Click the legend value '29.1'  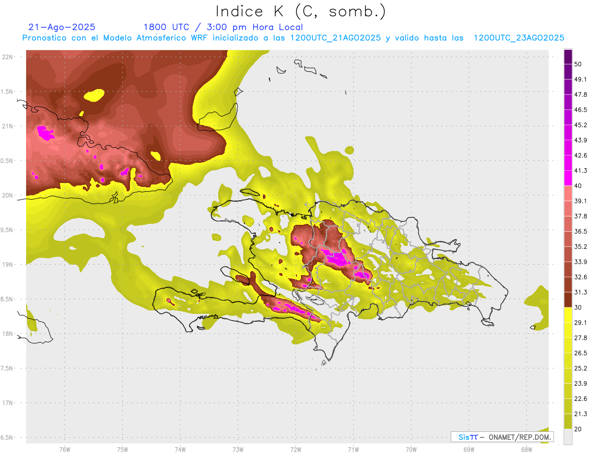click(x=580, y=323)
